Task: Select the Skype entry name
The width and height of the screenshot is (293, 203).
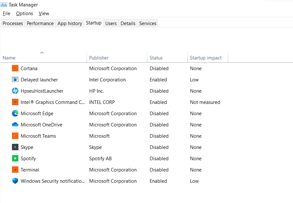Action: [x=27, y=147]
